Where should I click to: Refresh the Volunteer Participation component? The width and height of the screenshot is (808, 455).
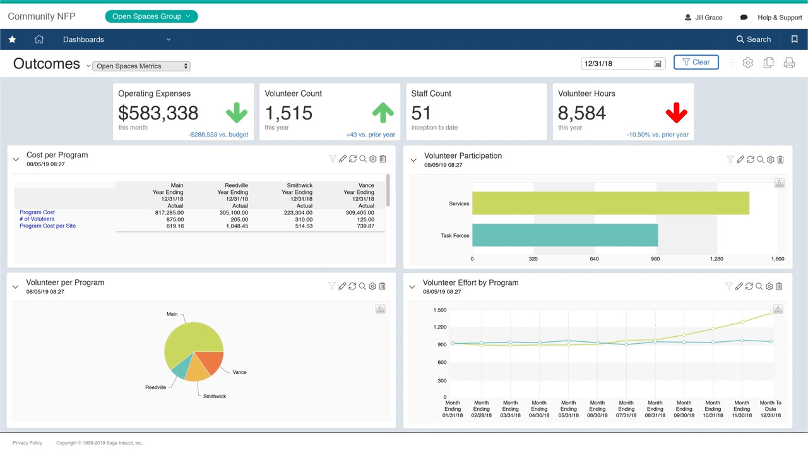pos(751,160)
